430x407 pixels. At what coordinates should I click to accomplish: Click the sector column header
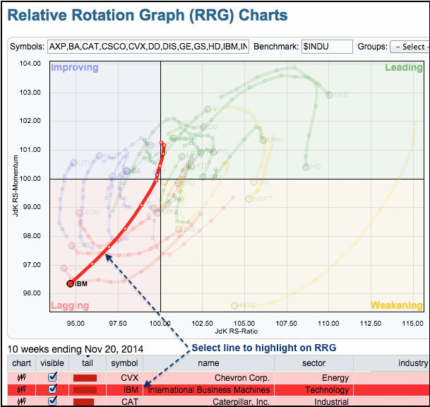coord(315,364)
